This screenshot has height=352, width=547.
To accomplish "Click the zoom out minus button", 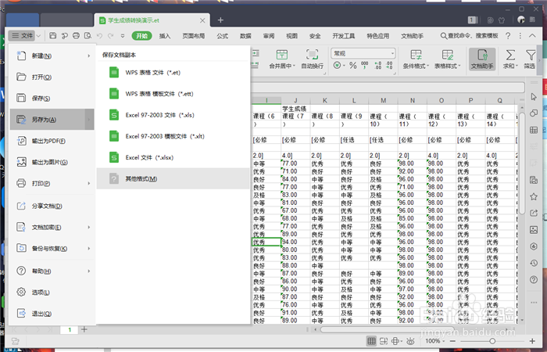I will 452,341.
